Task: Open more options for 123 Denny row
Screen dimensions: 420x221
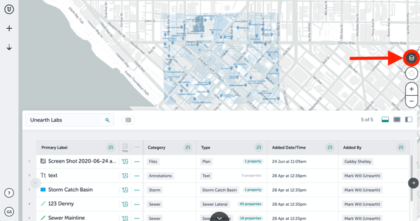Action: point(137,204)
